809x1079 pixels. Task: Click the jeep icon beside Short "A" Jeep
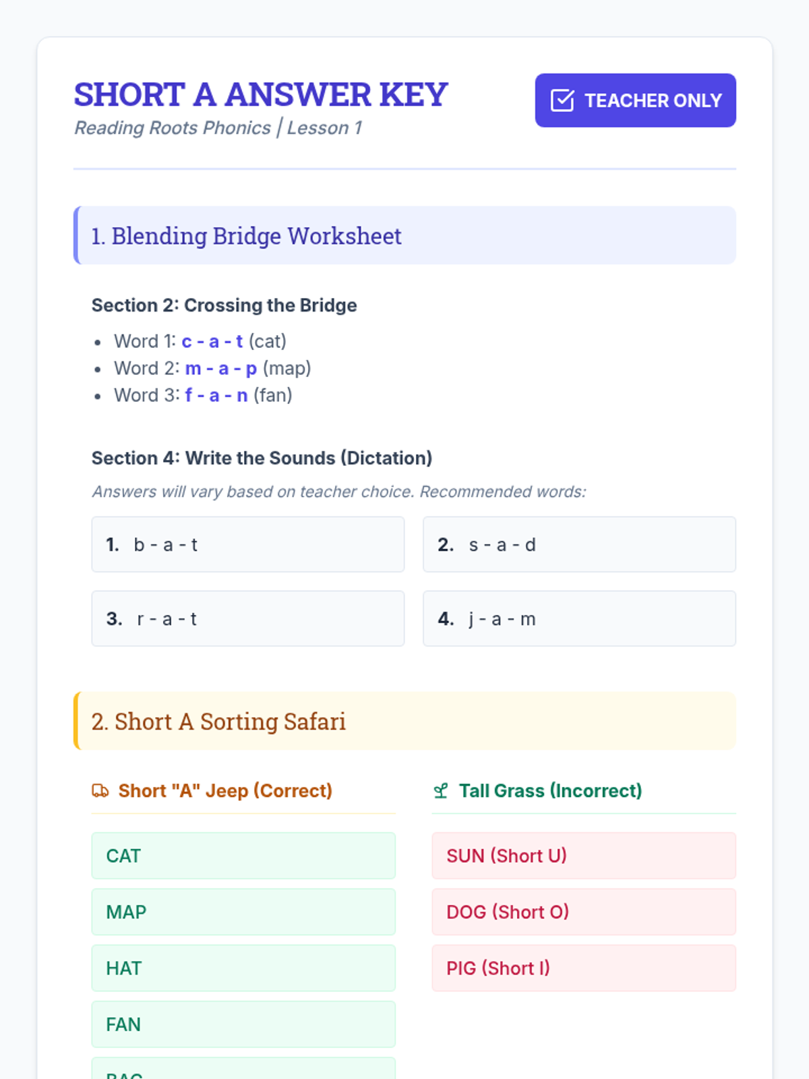coord(100,790)
